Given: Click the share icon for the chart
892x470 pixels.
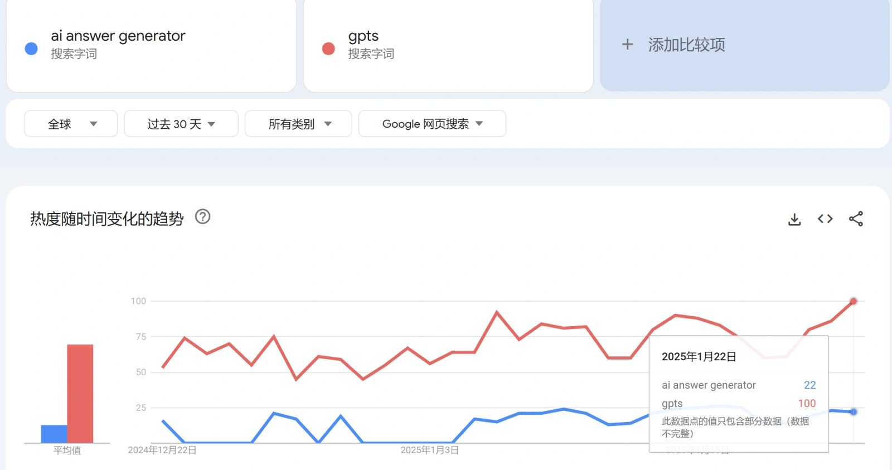Looking at the screenshot, I should (x=856, y=219).
